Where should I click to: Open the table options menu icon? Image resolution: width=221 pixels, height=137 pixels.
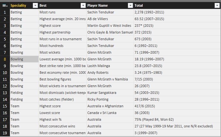tap(4, 5)
